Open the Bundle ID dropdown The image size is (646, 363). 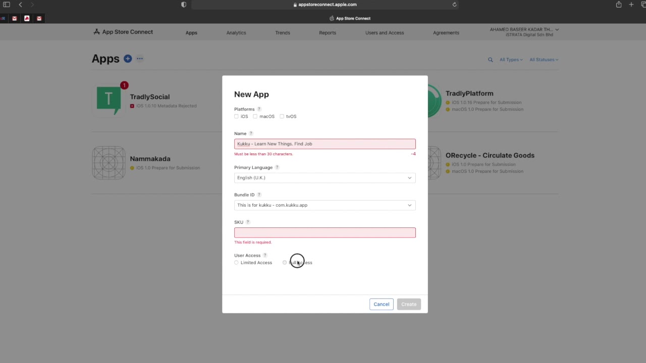(x=325, y=205)
